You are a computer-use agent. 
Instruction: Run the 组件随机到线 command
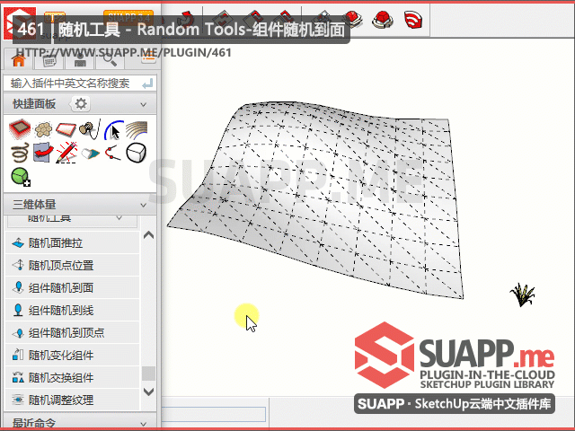point(72,311)
